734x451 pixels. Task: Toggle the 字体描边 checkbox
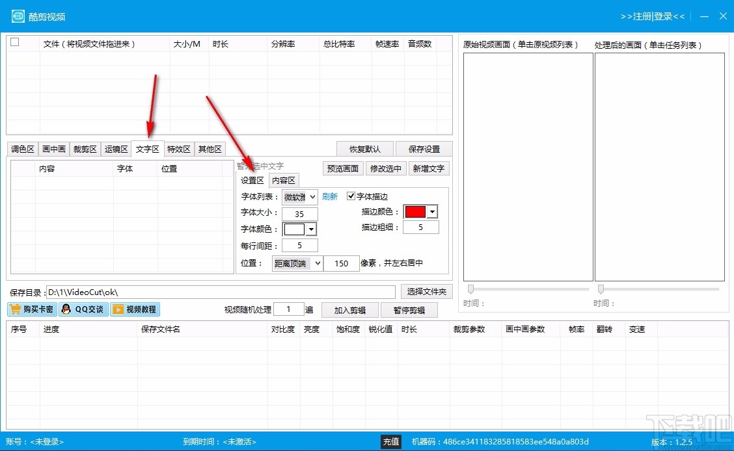[x=351, y=196]
